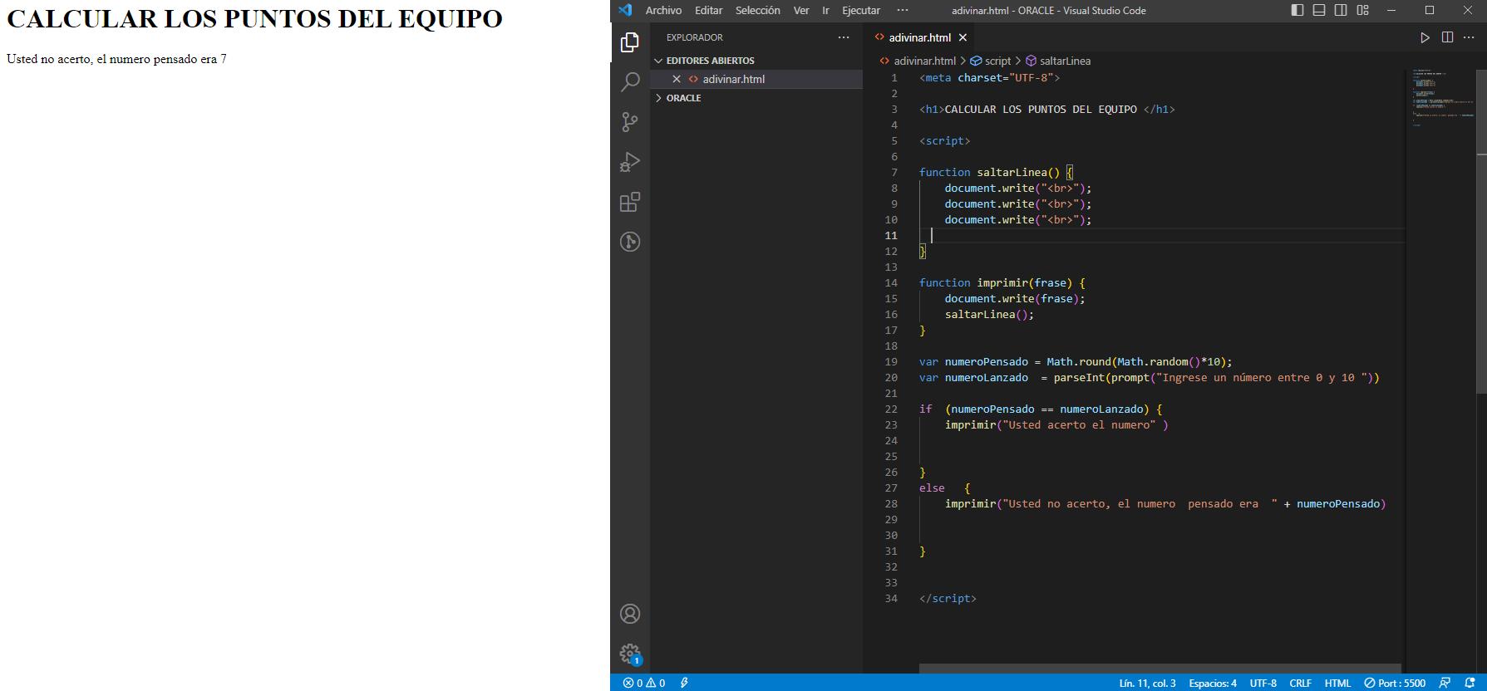The image size is (1487, 691).
Task: Click Espacios: 4 indentation setting
Action: (x=1213, y=683)
